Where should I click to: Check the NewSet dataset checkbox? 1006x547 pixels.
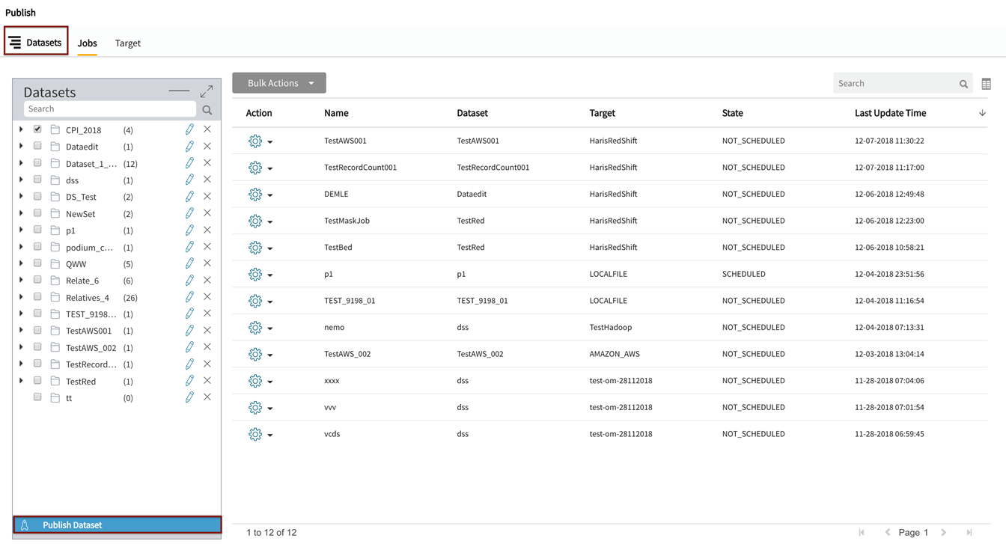click(37, 213)
